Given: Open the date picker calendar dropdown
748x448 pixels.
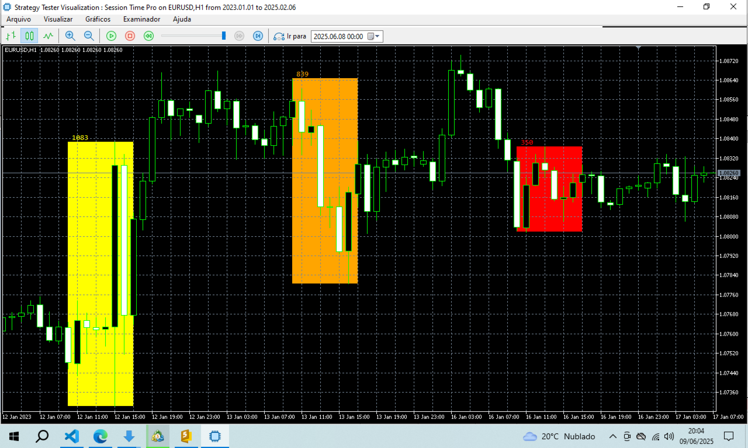Looking at the screenshot, I should pyautogui.click(x=378, y=36).
